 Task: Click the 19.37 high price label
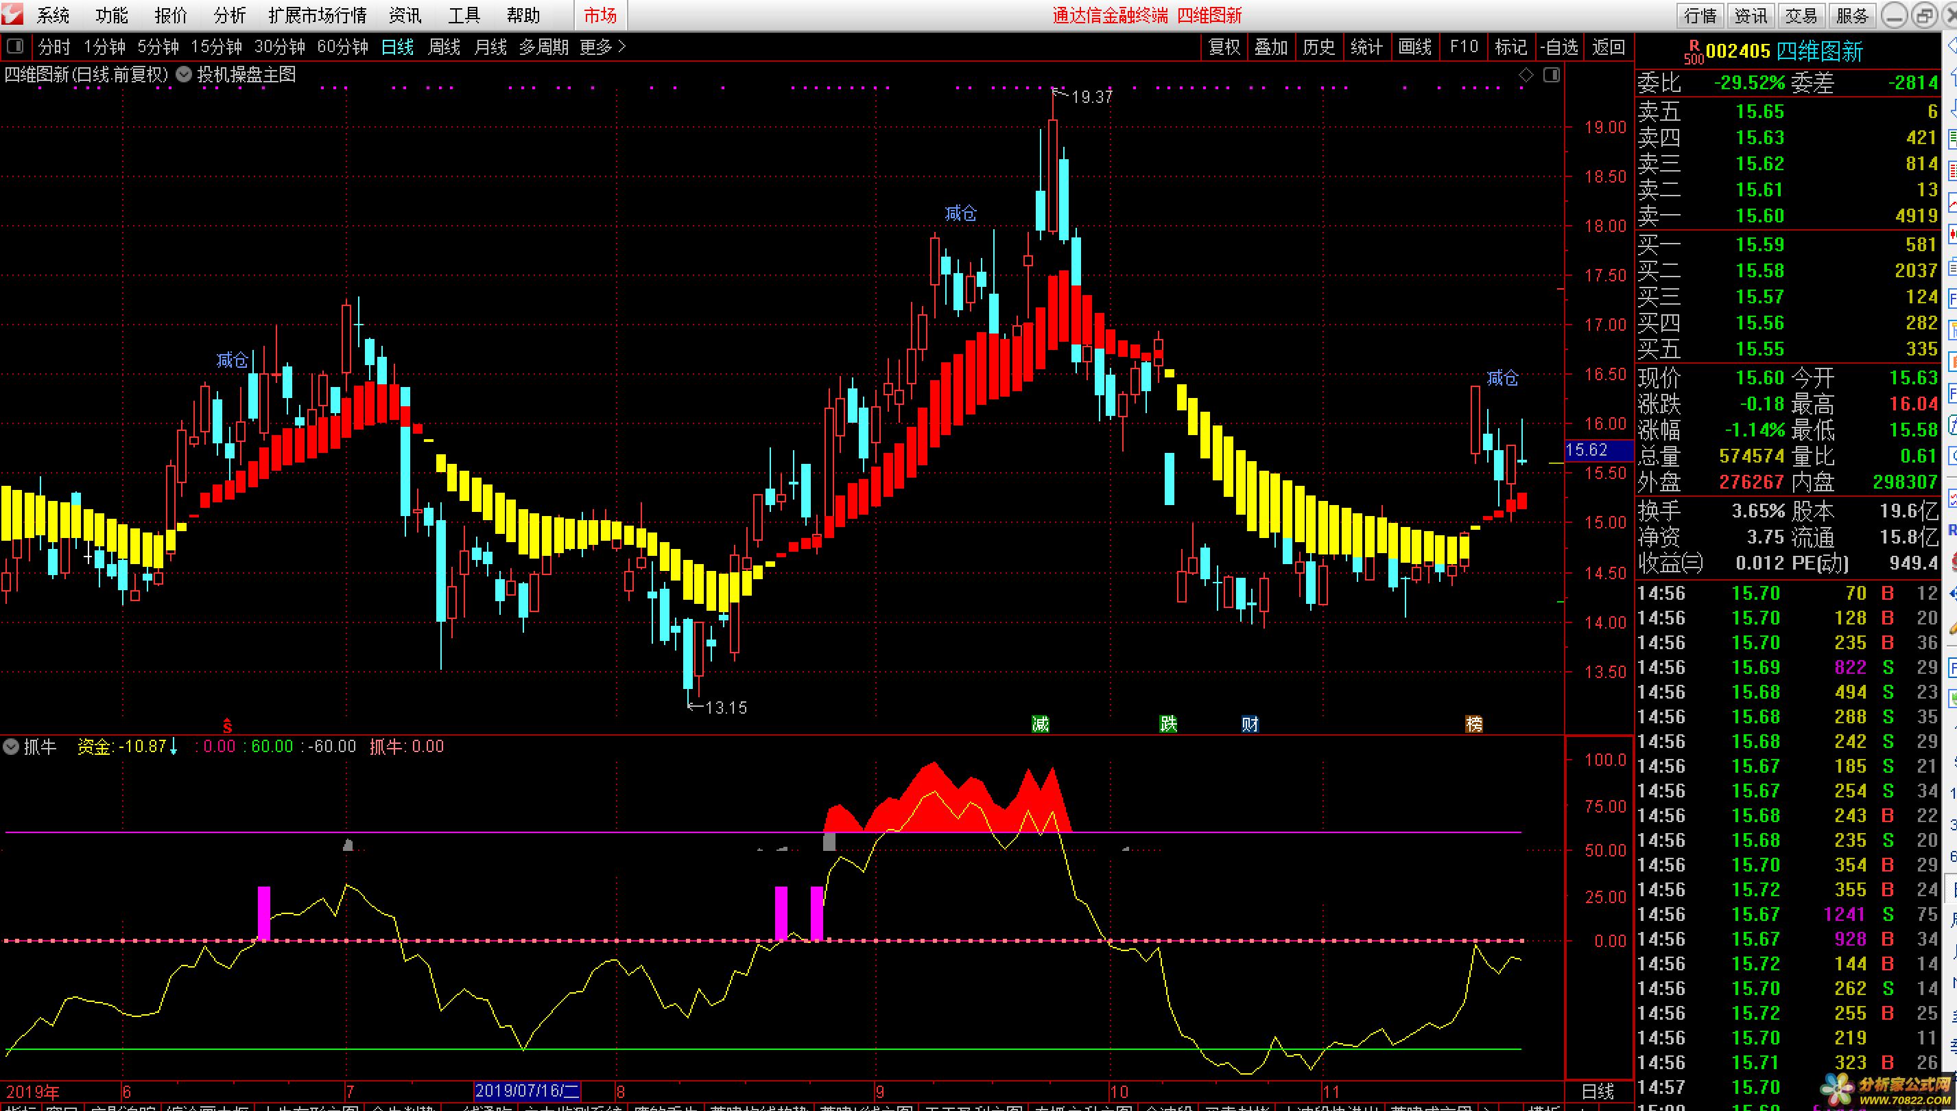pos(1091,97)
